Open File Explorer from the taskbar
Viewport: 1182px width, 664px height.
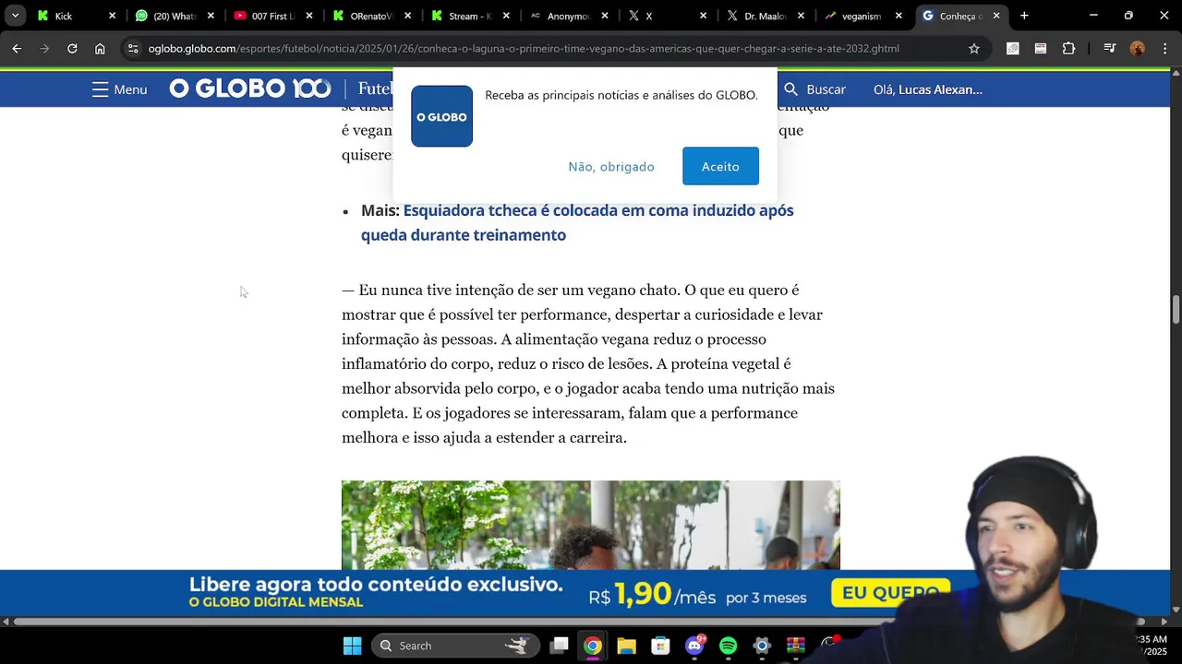(x=627, y=646)
